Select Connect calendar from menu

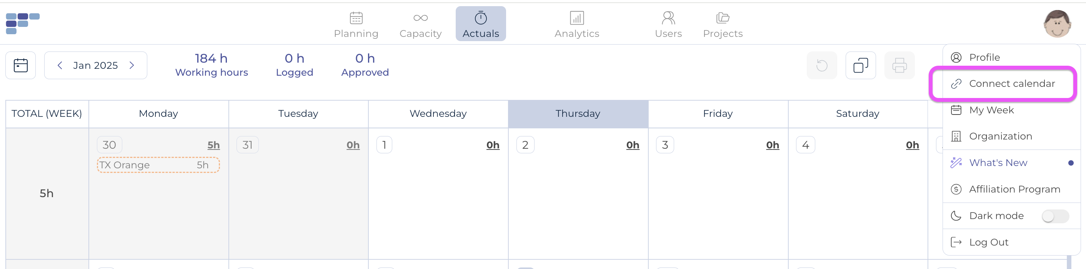1011,84
